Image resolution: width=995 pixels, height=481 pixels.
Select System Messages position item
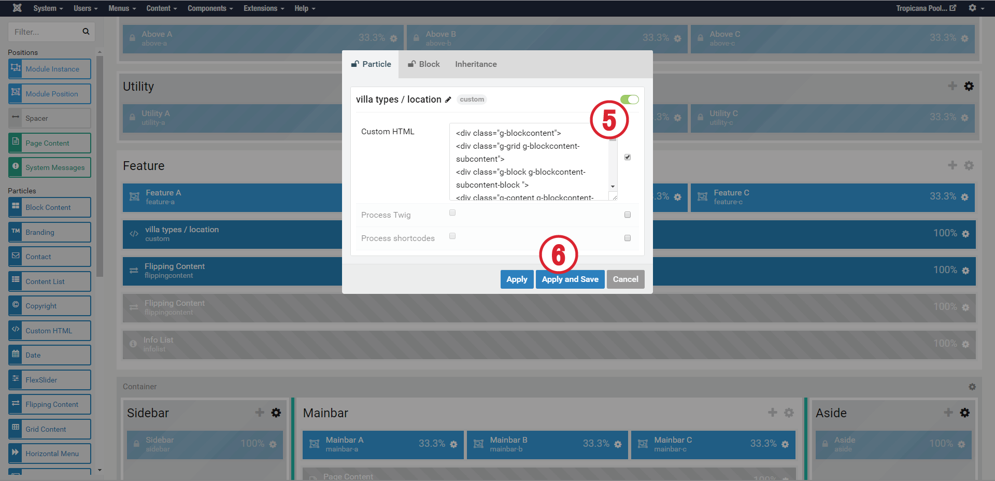tap(50, 167)
